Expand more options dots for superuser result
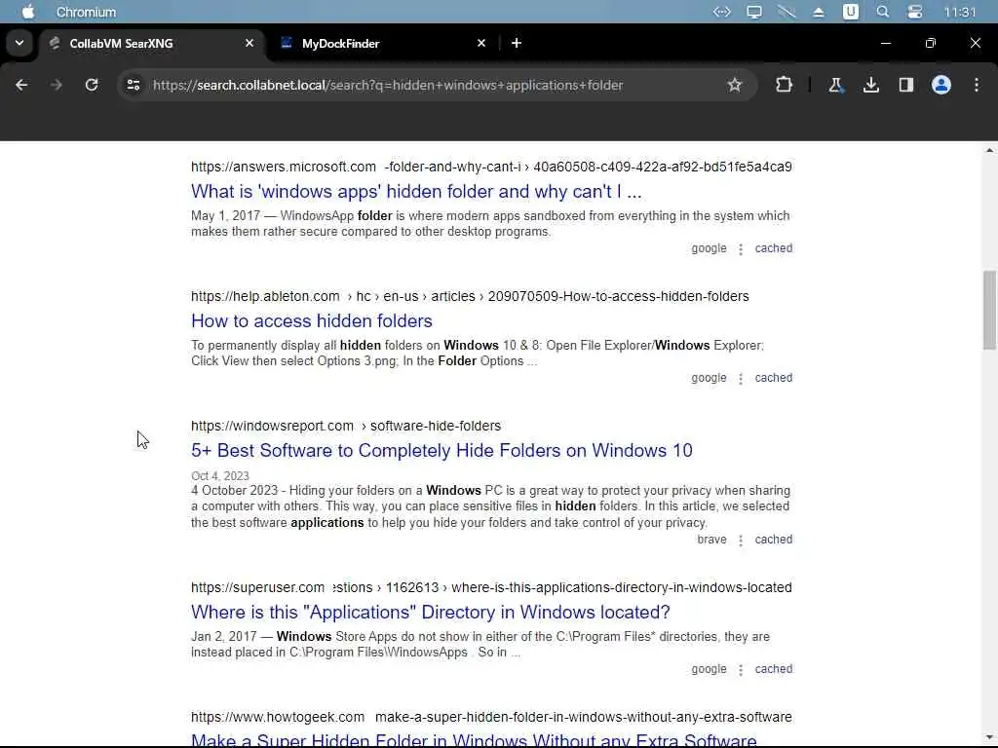 tap(741, 670)
